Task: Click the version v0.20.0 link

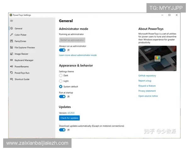Action: pyautogui.click(x=71, y=113)
